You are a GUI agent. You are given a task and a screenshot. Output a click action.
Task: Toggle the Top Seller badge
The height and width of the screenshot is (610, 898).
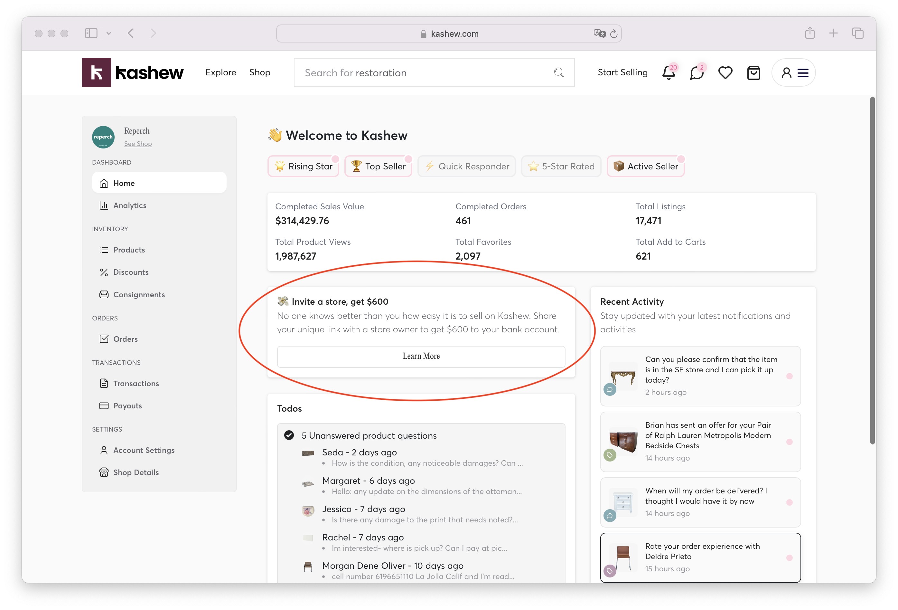[378, 166]
